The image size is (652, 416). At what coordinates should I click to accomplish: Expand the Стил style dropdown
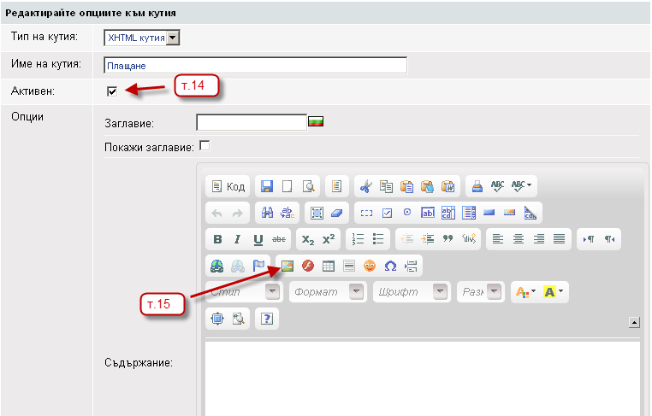click(272, 292)
